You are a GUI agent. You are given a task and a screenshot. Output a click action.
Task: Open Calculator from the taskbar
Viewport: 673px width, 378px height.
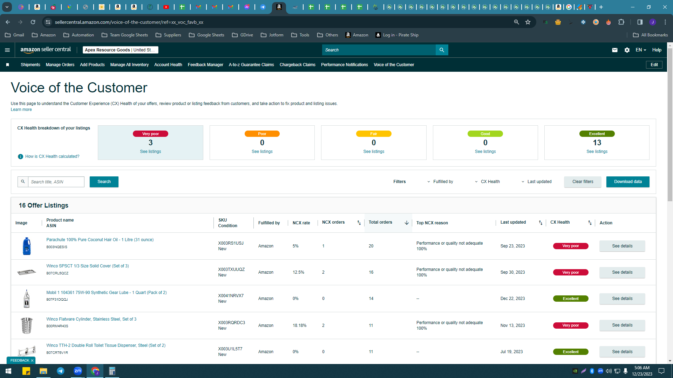click(x=112, y=371)
